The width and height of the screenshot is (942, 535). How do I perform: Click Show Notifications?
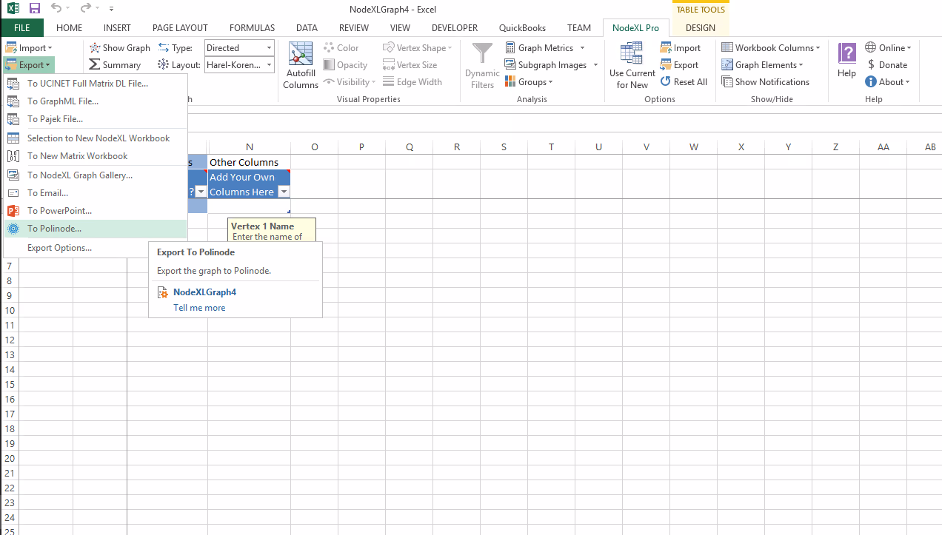pyautogui.click(x=766, y=82)
